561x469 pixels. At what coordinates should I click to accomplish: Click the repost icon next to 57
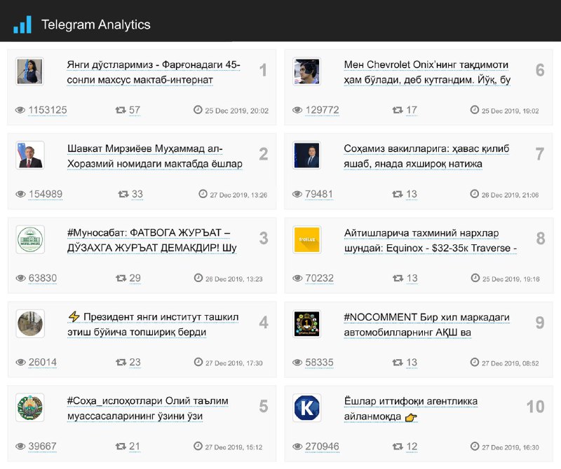click(121, 110)
